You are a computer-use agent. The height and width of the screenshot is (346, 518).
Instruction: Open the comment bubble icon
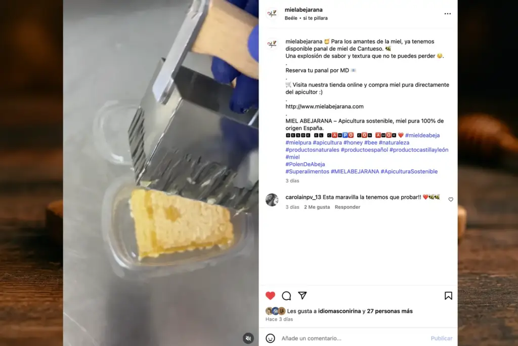tap(286, 296)
